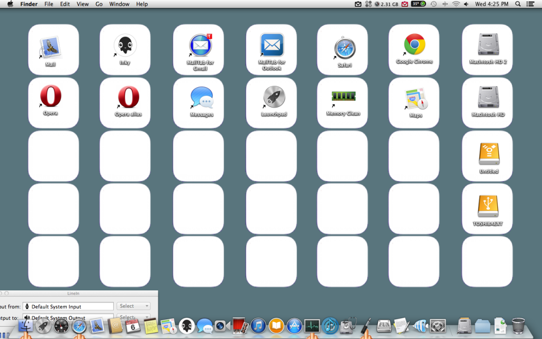Screen dimensions: 542x339
Task: Open Maps from the Dock
Action: [169, 326]
